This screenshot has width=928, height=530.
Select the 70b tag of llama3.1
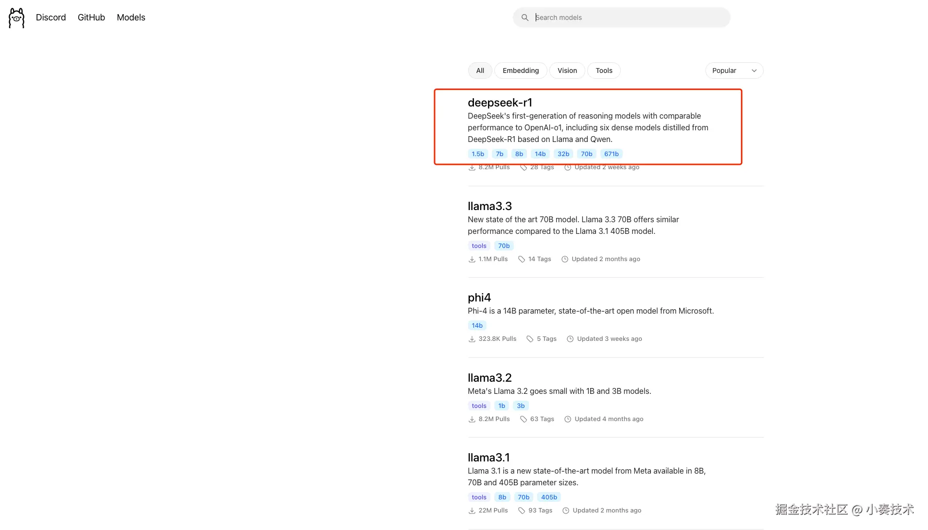(524, 497)
